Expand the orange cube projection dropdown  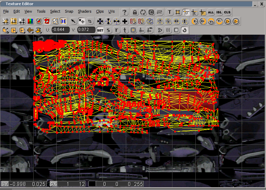click(5, 30)
